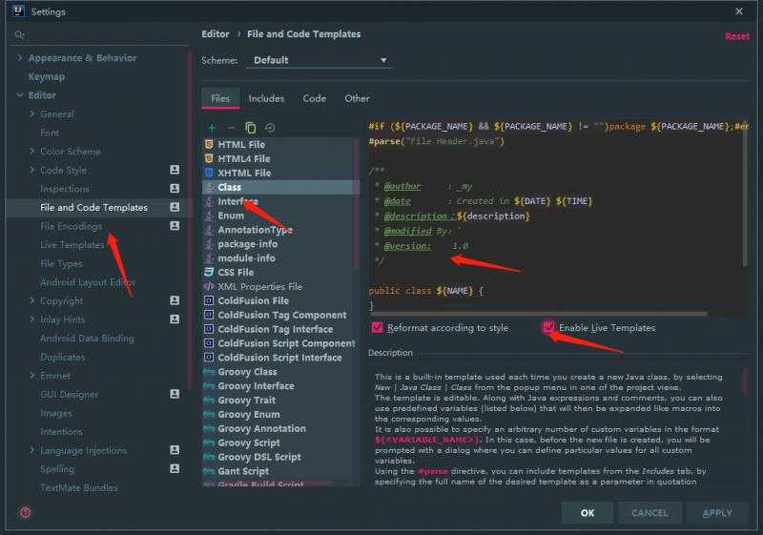Click the Reset link

[x=737, y=36]
